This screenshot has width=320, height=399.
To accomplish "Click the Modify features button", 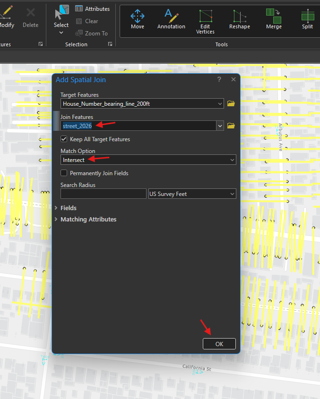I will click(6, 17).
